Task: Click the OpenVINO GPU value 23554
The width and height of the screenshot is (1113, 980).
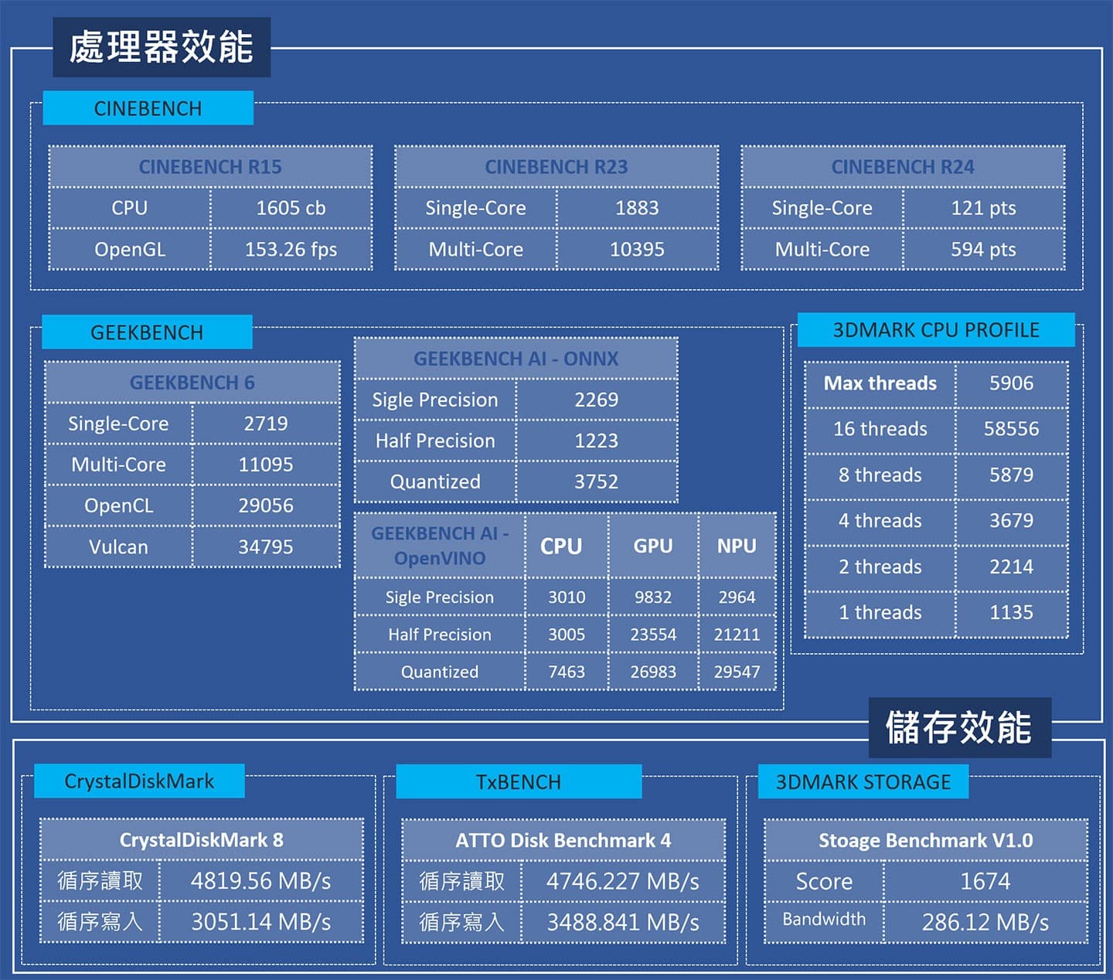Action: point(653,635)
